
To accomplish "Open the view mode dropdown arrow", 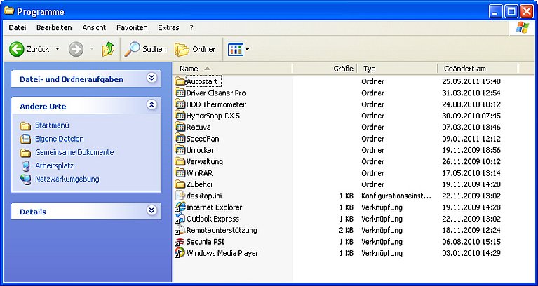I will coord(248,50).
